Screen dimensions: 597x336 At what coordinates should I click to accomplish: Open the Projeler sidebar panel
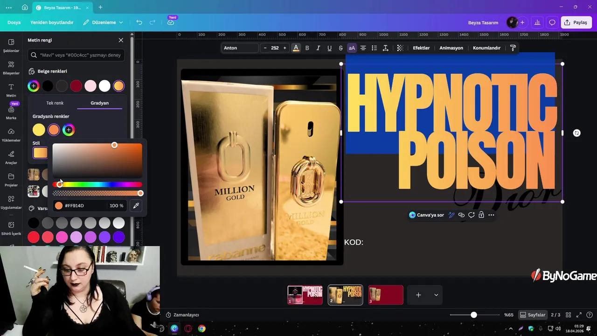click(11, 180)
